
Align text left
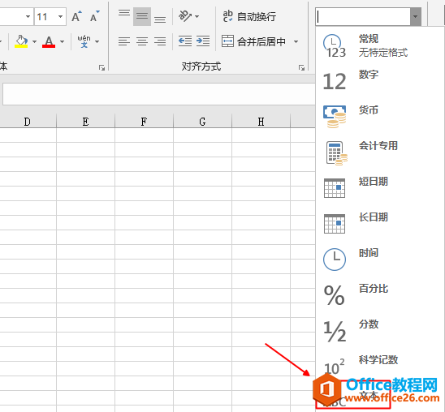(124, 41)
